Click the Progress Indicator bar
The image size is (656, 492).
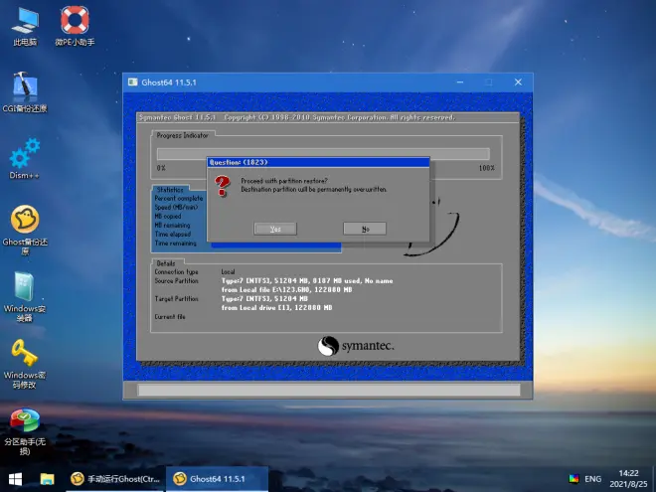pyautogui.click(x=323, y=153)
